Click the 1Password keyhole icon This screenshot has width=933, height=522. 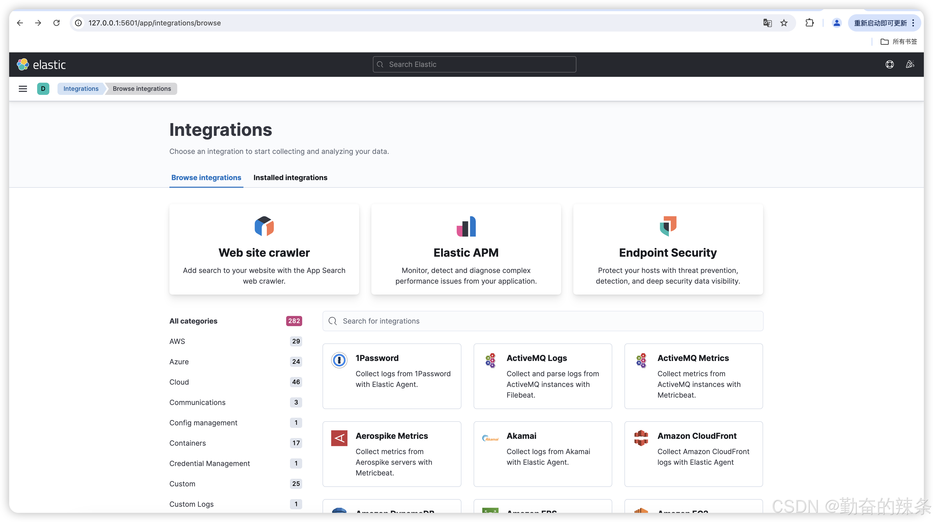[x=339, y=360]
